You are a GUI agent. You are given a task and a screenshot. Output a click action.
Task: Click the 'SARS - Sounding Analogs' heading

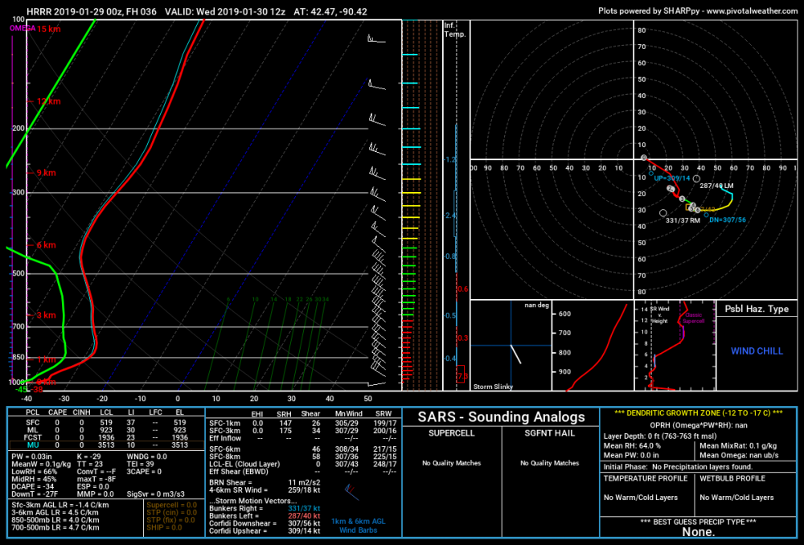(x=501, y=417)
